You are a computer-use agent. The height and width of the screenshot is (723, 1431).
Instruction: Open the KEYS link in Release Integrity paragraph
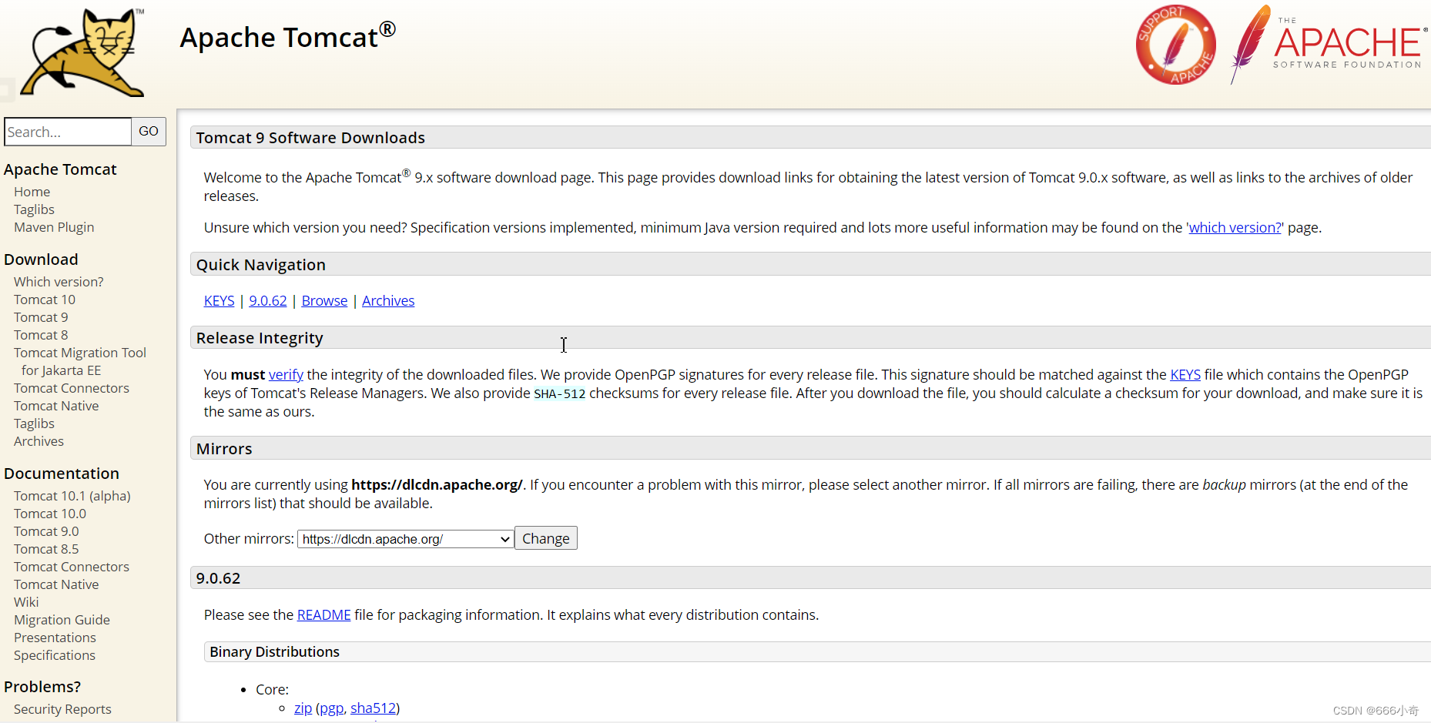[x=1185, y=375]
